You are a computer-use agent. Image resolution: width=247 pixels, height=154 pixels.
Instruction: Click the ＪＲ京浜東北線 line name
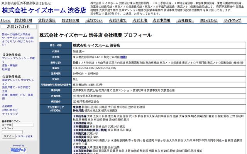click(83, 151)
